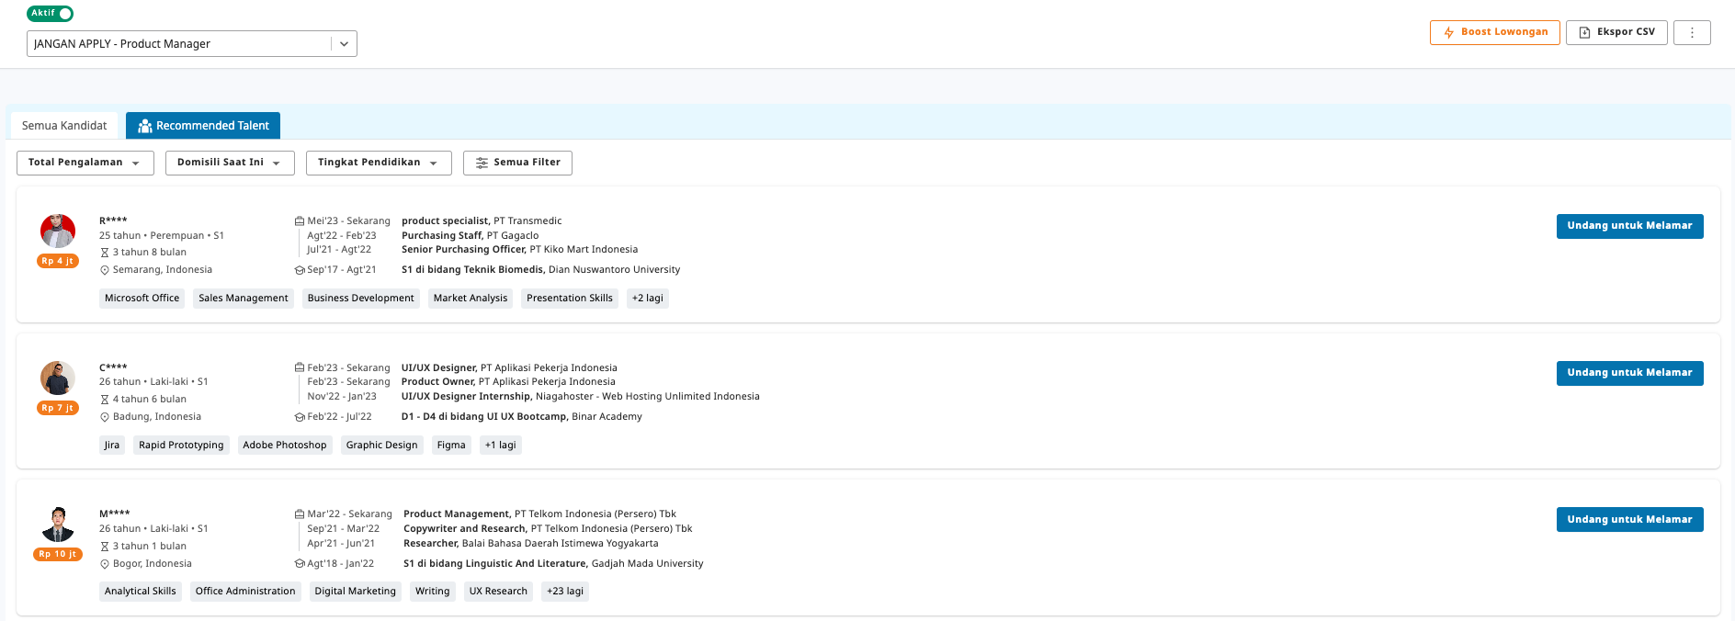This screenshot has width=1735, height=621.
Task: Click the location pin icon beside Badung, Indonesia
Action: coord(105,417)
